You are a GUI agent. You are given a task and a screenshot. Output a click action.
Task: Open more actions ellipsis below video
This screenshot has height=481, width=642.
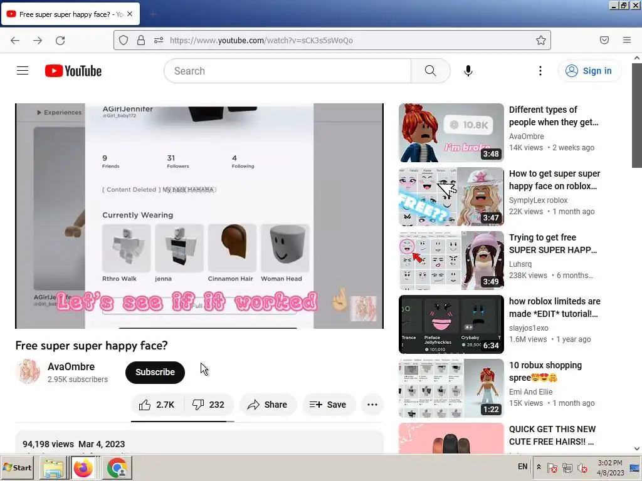click(372, 405)
